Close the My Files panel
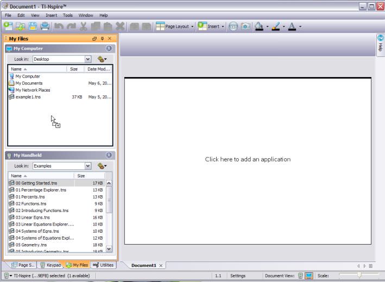The height and width of the screenshot is (282, 385). point(110,39)
